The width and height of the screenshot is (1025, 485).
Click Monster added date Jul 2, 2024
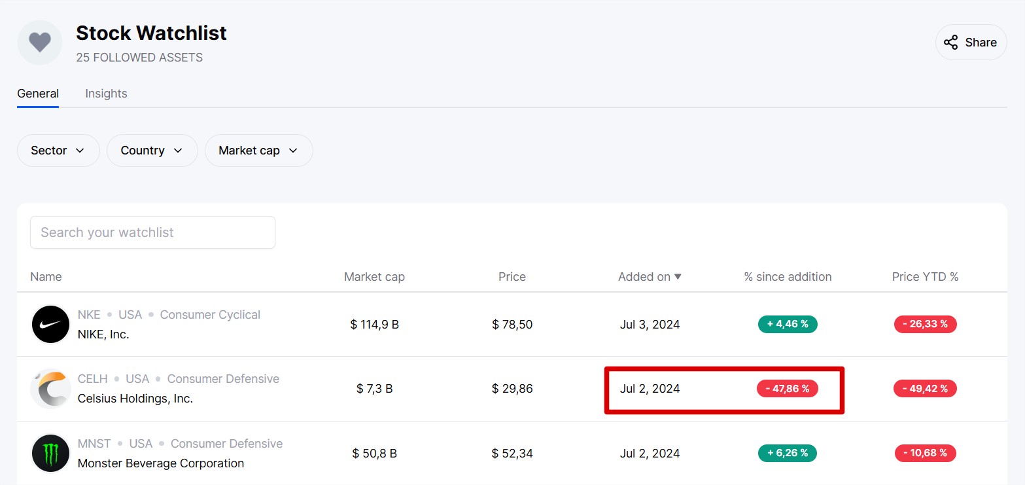(650, 454)
